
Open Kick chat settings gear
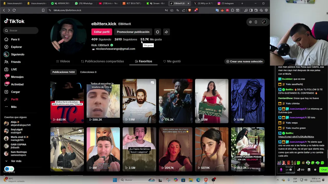315,170
